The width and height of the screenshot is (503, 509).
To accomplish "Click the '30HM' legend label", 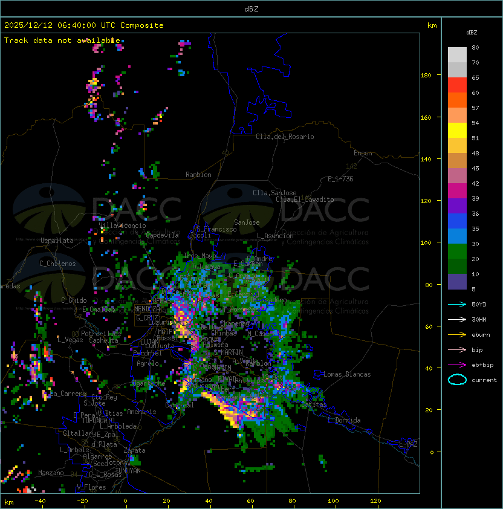I will pos(479,319).
